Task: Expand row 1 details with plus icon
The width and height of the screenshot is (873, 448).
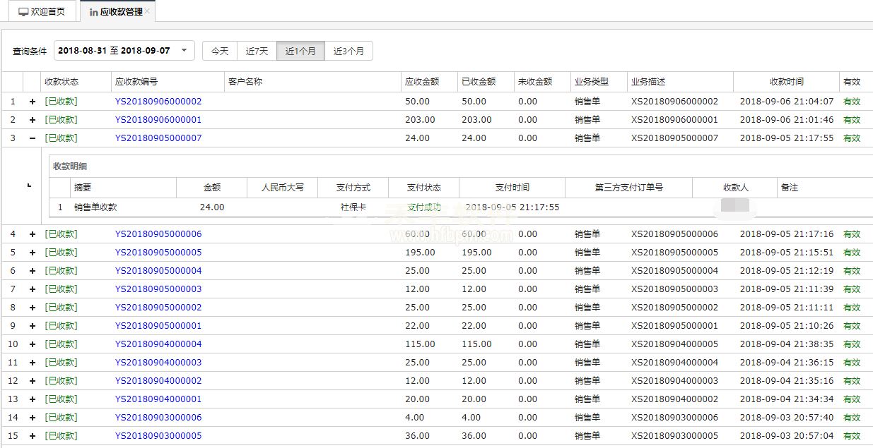Action: 33,102
